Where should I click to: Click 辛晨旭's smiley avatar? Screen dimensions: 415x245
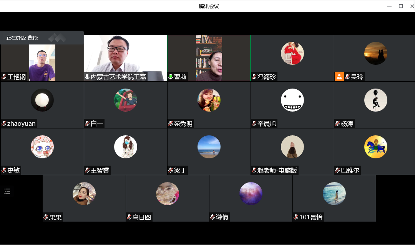pos(292,100)
